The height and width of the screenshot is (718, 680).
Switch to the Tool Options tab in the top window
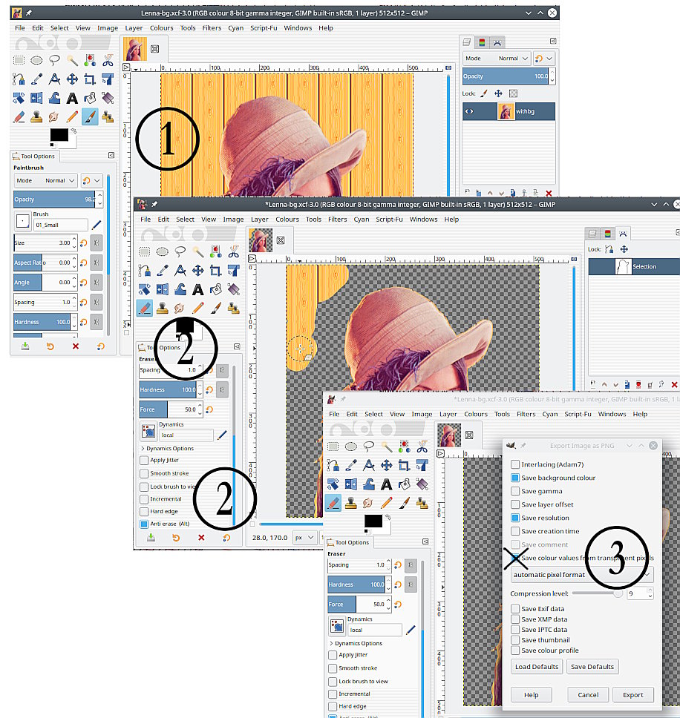click(x=33, y=157)
